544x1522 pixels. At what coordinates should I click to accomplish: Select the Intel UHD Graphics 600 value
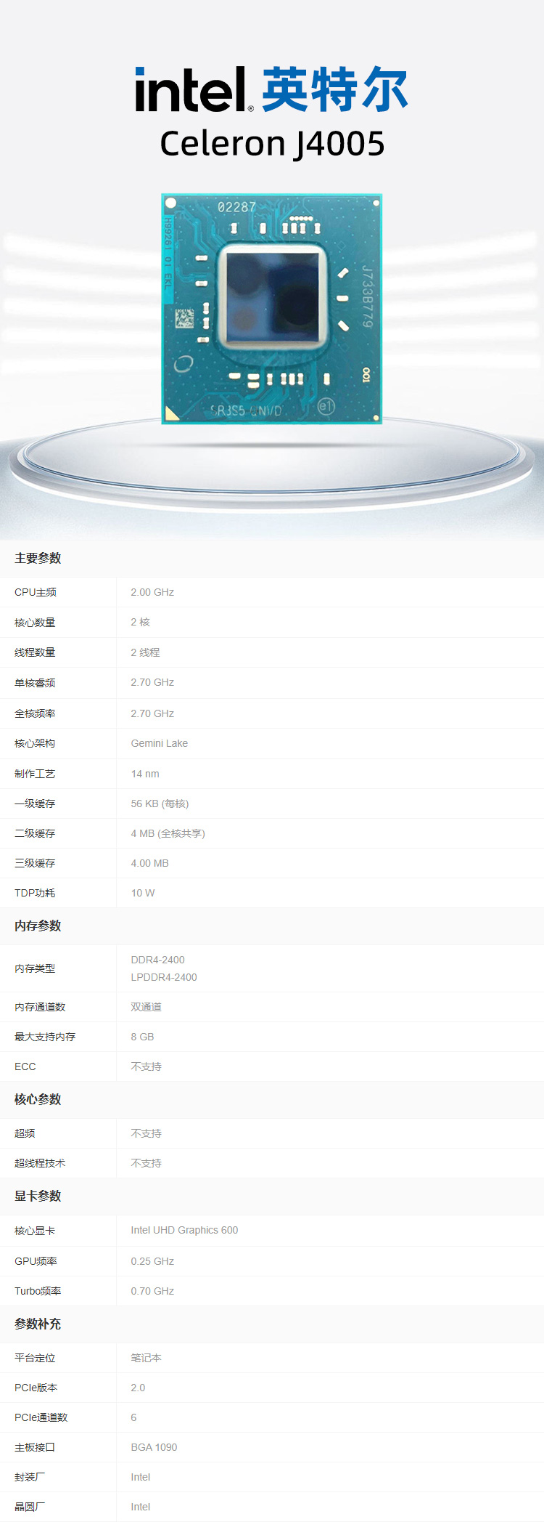[x=184, y=1230]
